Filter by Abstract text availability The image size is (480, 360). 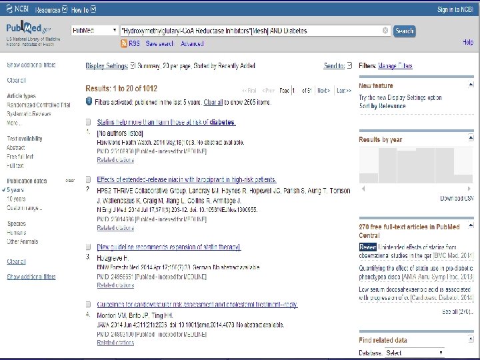15,147
